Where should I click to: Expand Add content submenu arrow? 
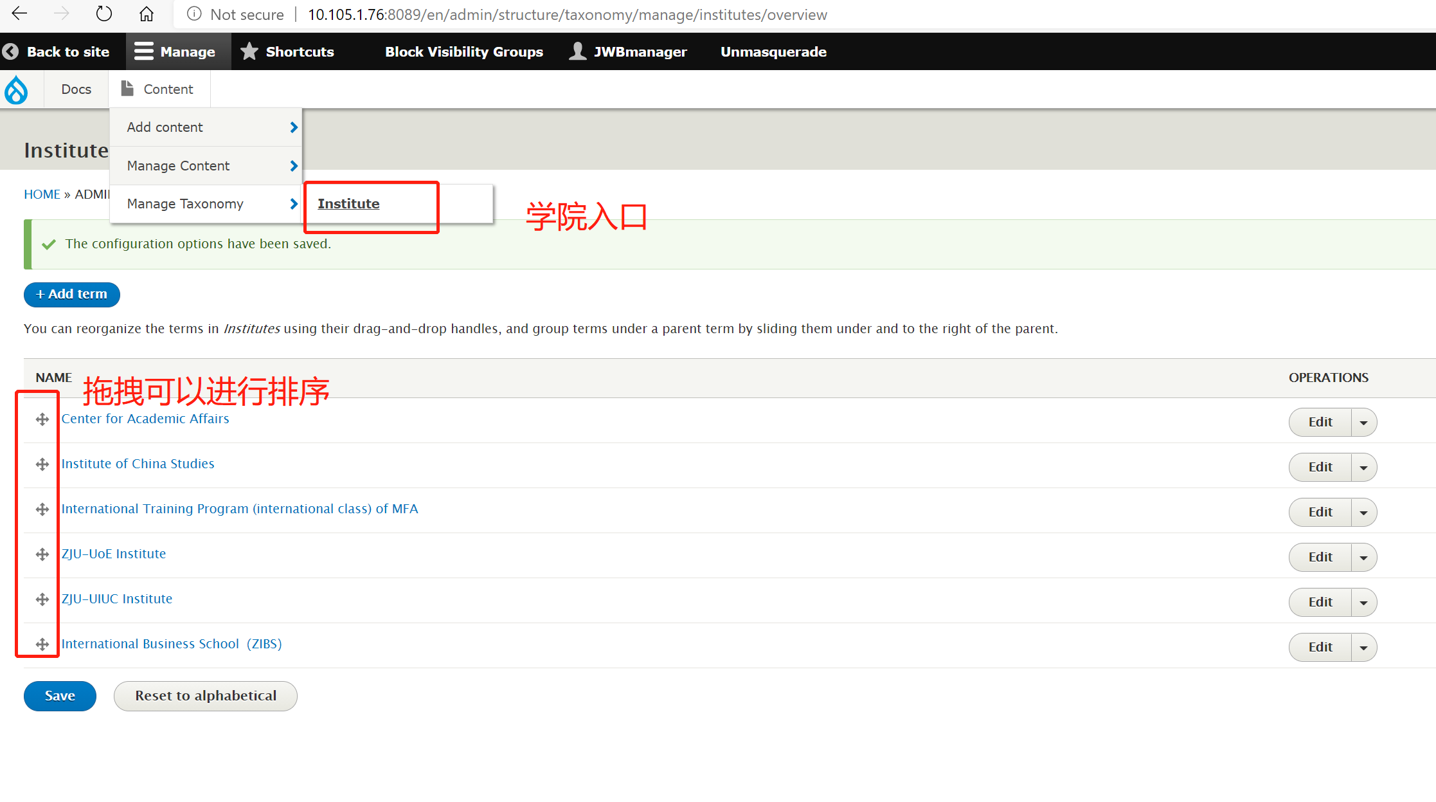[294, 127]
